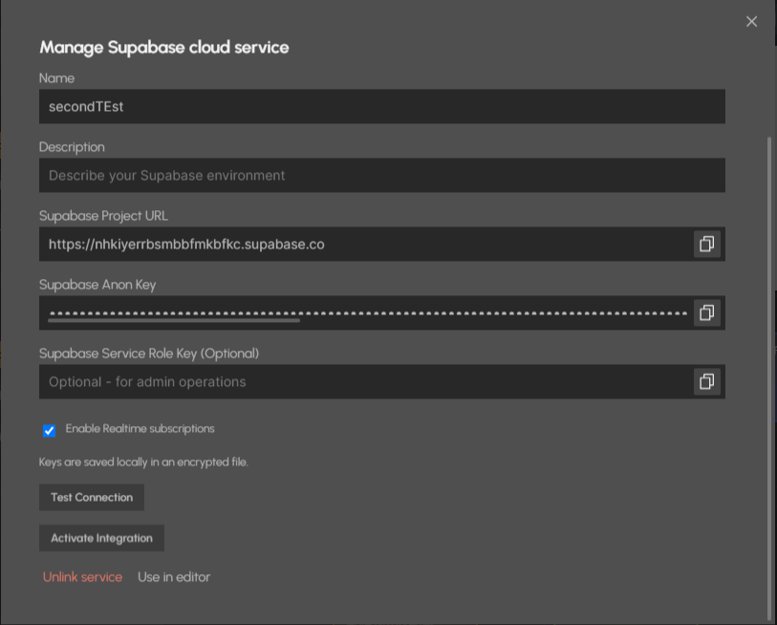Click the dialog's vertical scrollbar
777x625 pixels.
click(x=769, y=377)
